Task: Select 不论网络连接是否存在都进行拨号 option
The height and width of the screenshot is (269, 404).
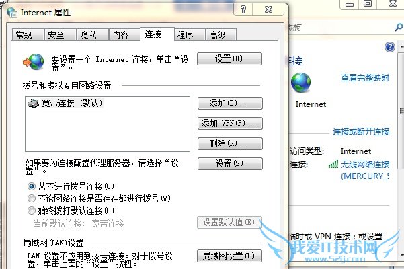Action: (x=99, y=198)
